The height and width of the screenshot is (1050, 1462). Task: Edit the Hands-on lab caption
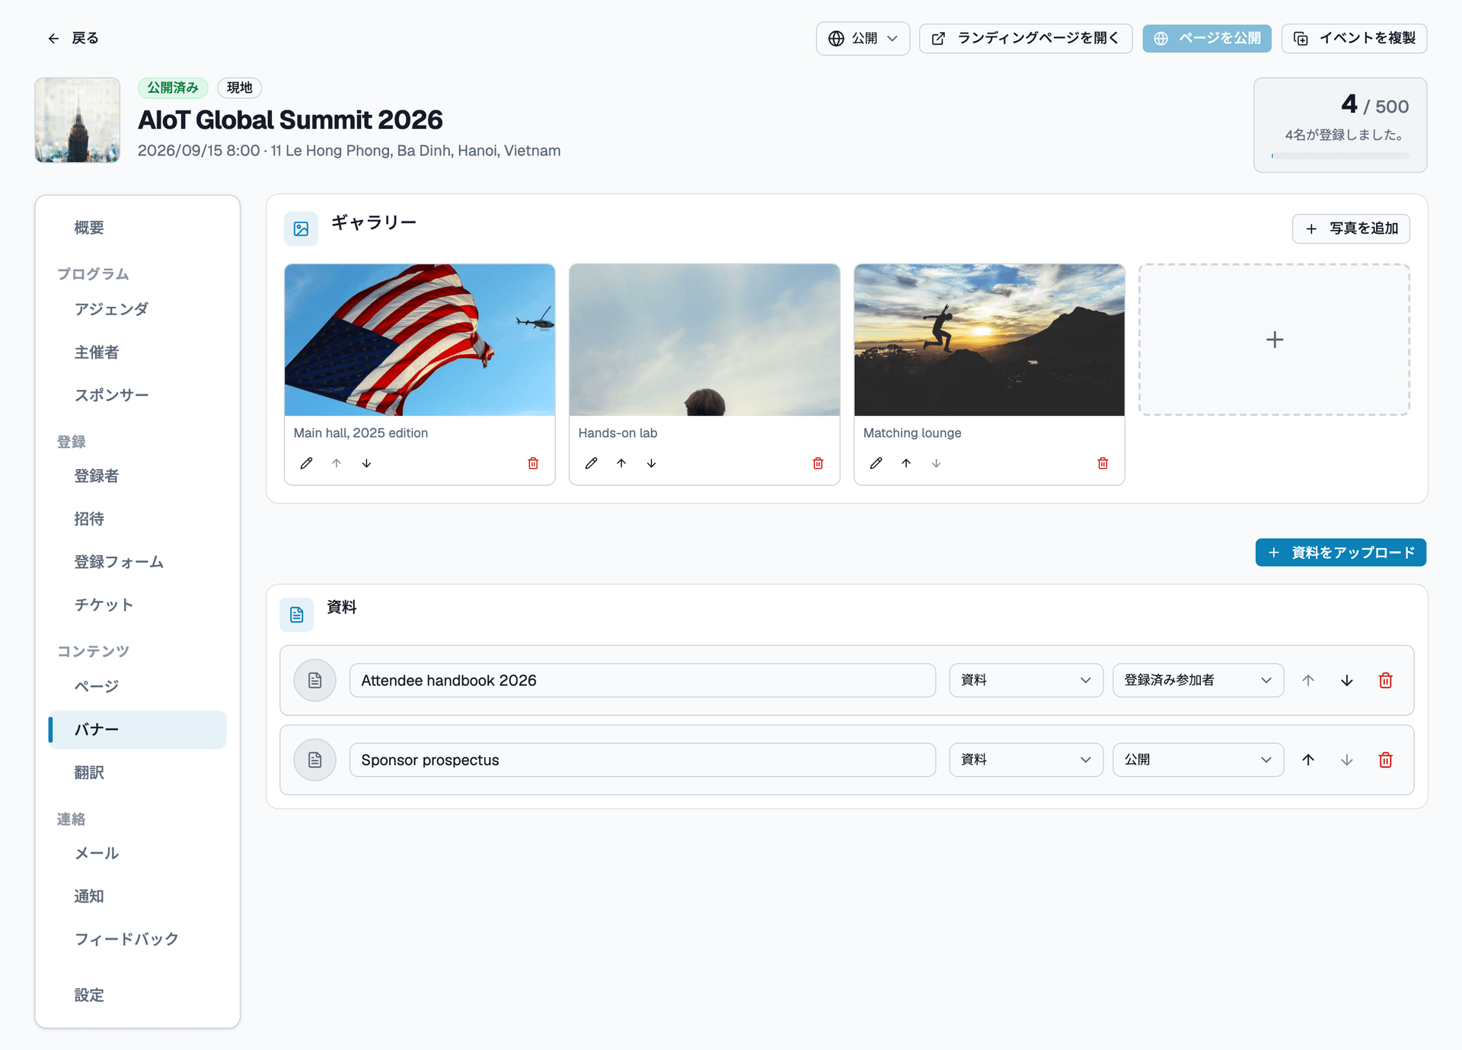tap(591, 463)
